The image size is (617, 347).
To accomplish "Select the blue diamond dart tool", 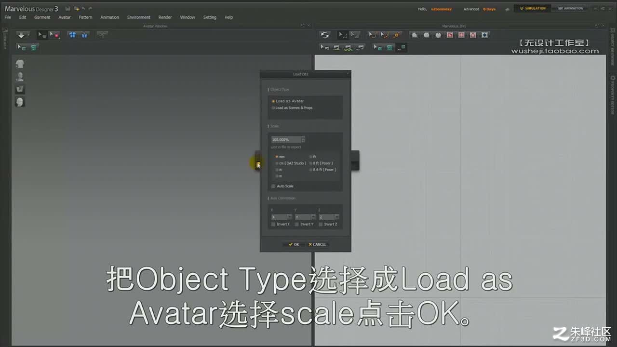I will click(484, 35).
